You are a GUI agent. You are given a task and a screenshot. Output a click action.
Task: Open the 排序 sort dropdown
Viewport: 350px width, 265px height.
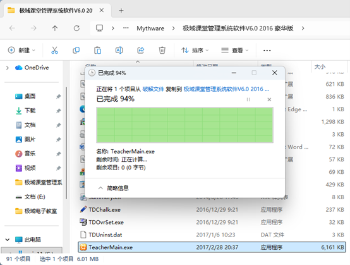point(195,51)
